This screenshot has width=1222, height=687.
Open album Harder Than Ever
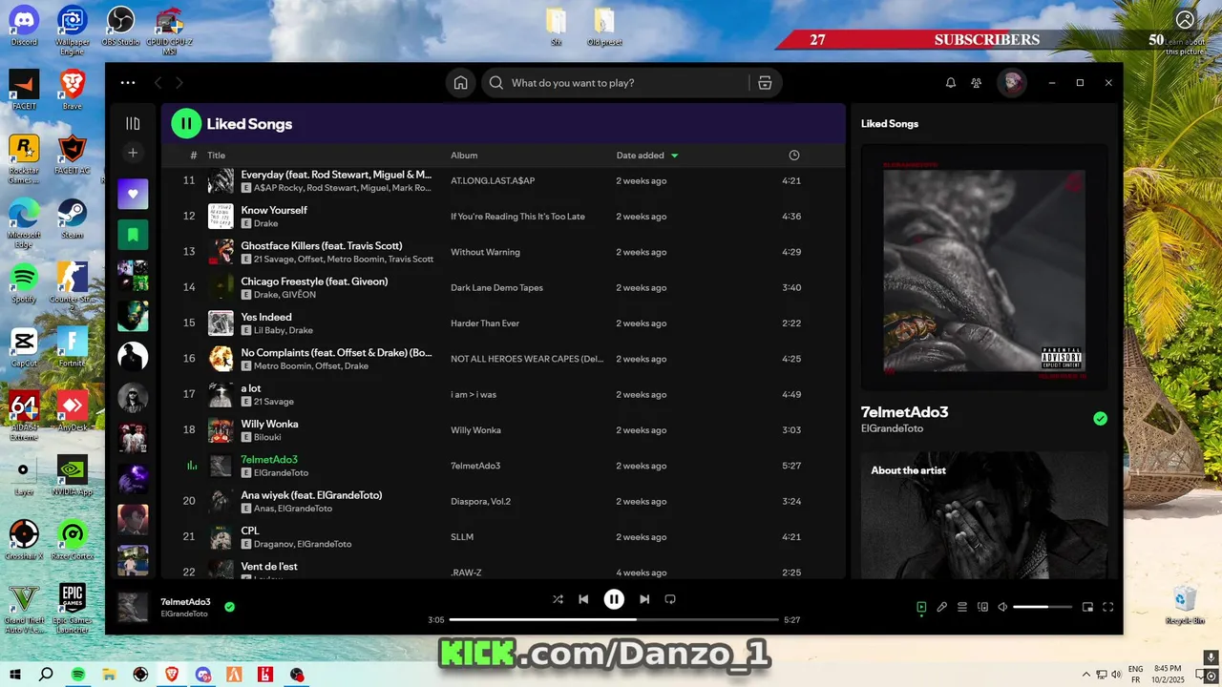point(485,323)
